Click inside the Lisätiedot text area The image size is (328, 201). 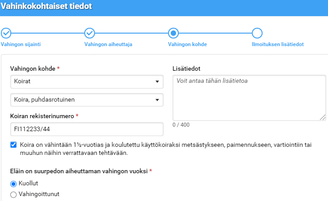pos(249,98)
